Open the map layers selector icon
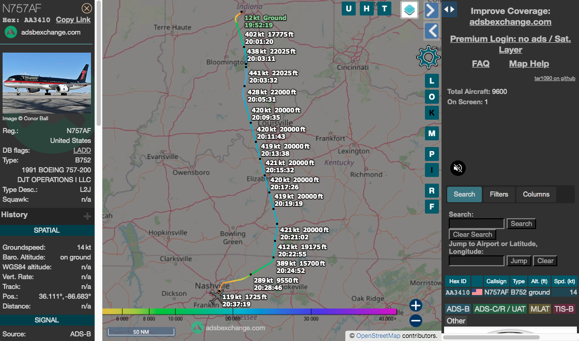 pos(409,10)
